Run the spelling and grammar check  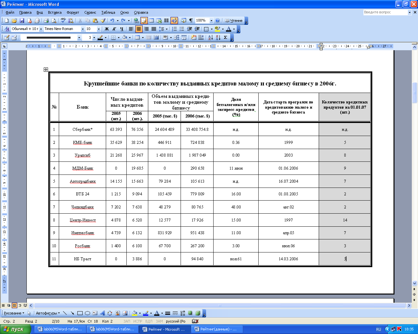63,21
